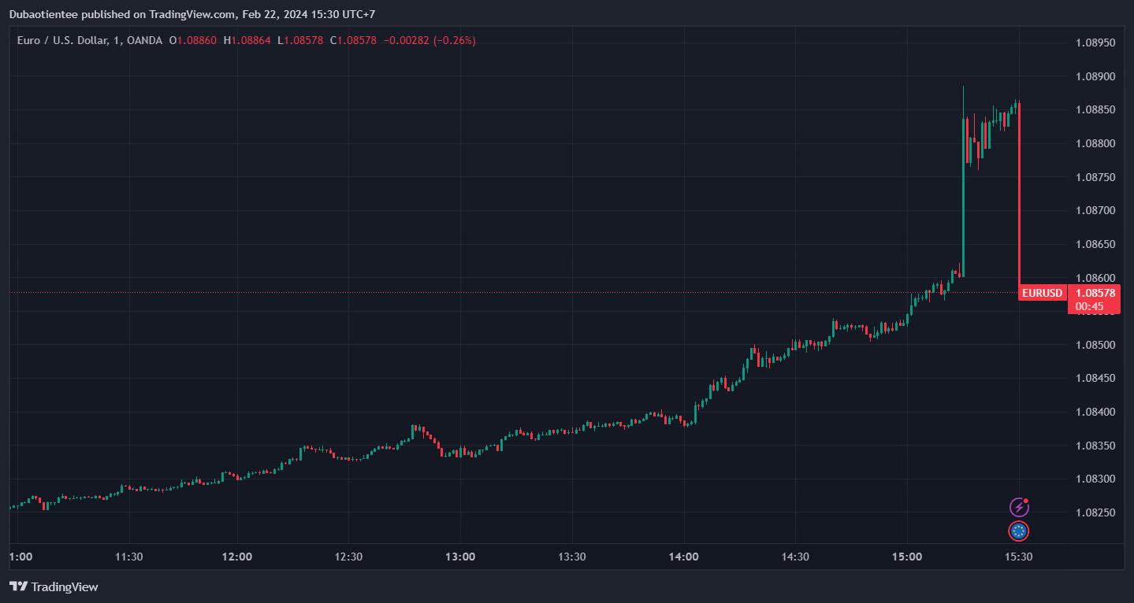Click the large red falling candle
1134x603 pixels.
(x=1019, y=197)
